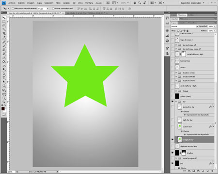The height and width of the screenshot is (174, 218).
Task: Click the original star layer thumbnail
Action: (180, 140)
